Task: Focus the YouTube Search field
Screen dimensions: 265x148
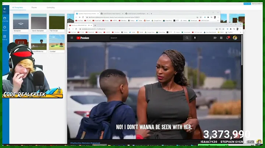Action: click(x=146, y=38)
